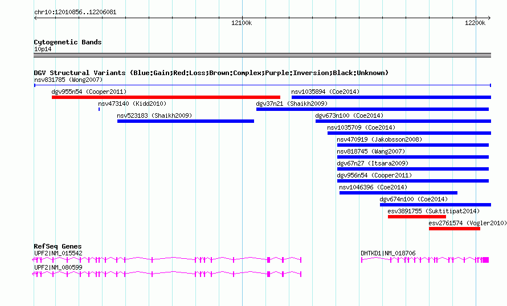Screen dimensions: 507x306
Task: Select the UPF2 NM_080599 transcript glyph
Action: pos(167,274)
